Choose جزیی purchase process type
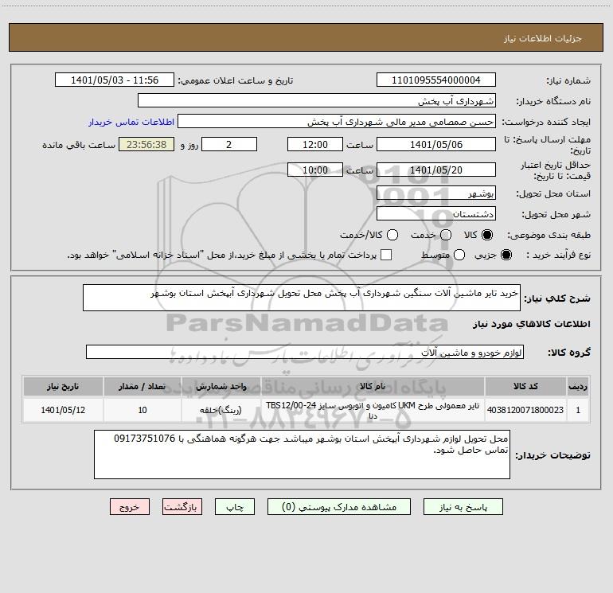This screenshot has width=613, height=593. point(506,255)
